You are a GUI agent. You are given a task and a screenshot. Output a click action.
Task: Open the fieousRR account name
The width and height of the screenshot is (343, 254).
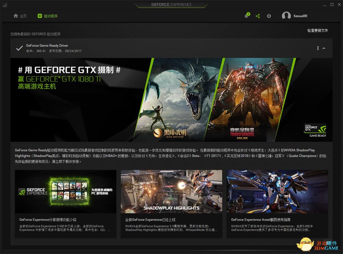coord(300,16)
